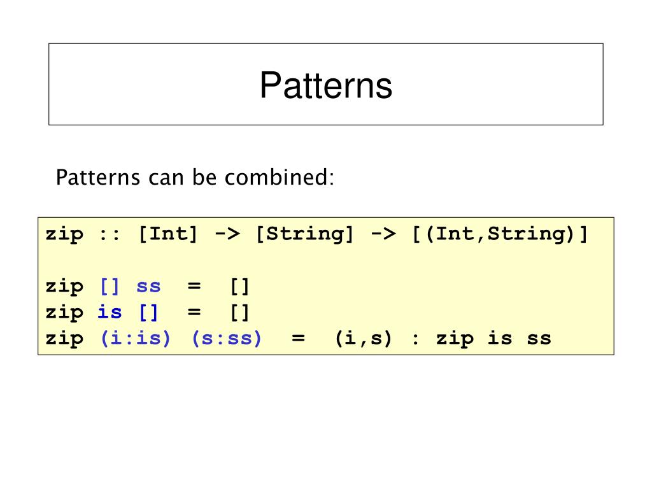Click the black [] result of the first equation

click(239, 287)
